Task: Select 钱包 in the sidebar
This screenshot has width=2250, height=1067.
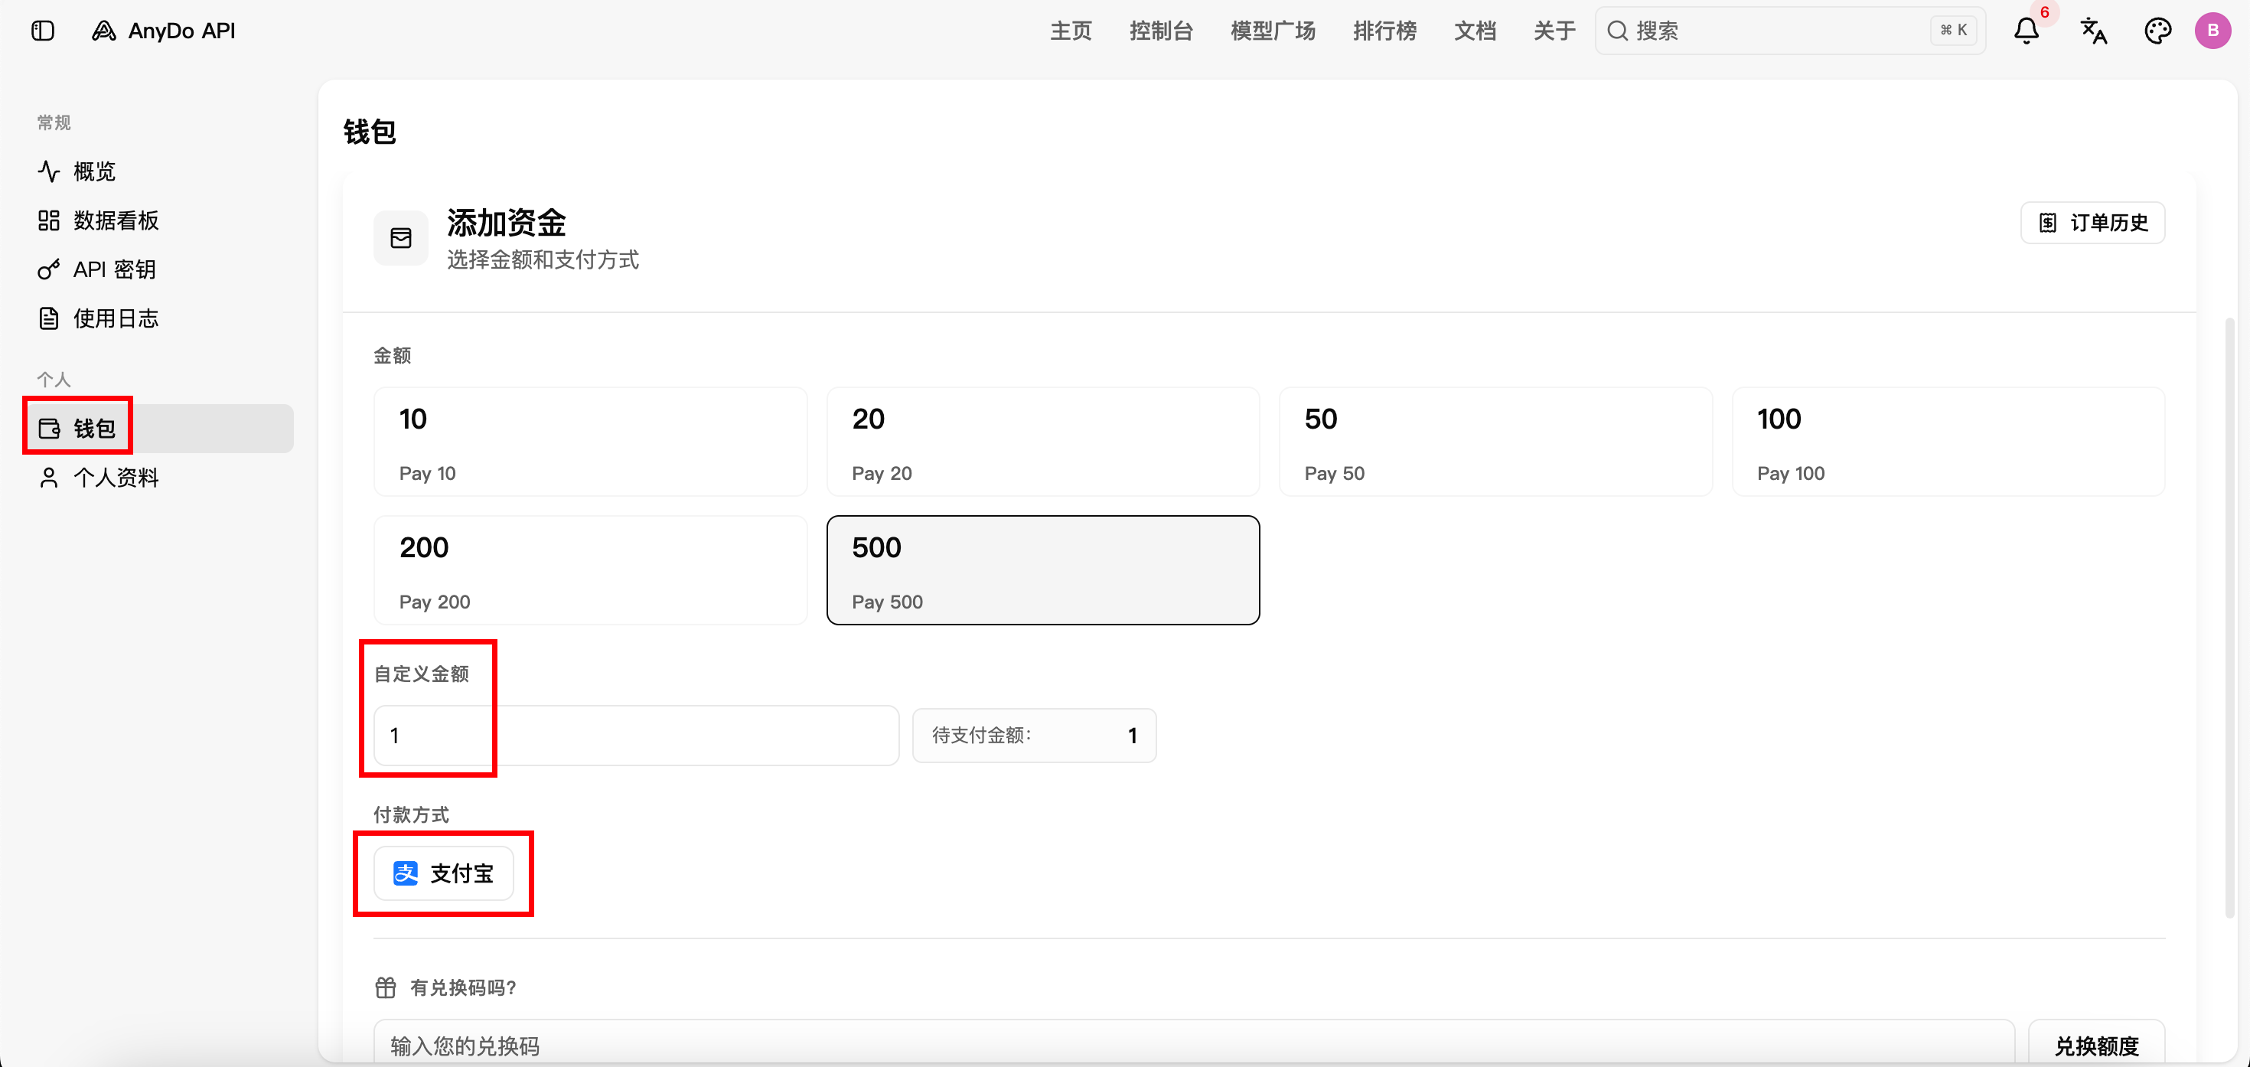Action: [x=160, y=428]
